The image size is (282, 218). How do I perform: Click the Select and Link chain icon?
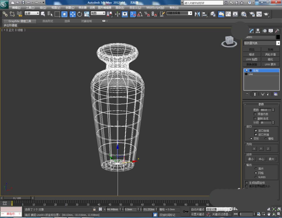tap(5, 14)
